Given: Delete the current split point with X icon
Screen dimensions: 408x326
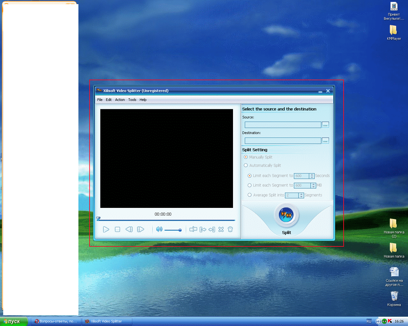Looking at the screenshot, I should pos(221,229).
